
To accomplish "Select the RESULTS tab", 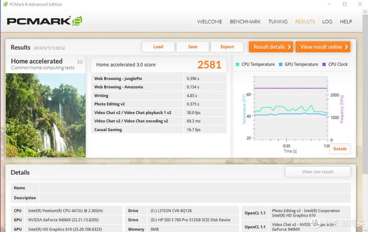I will [305, 22].
